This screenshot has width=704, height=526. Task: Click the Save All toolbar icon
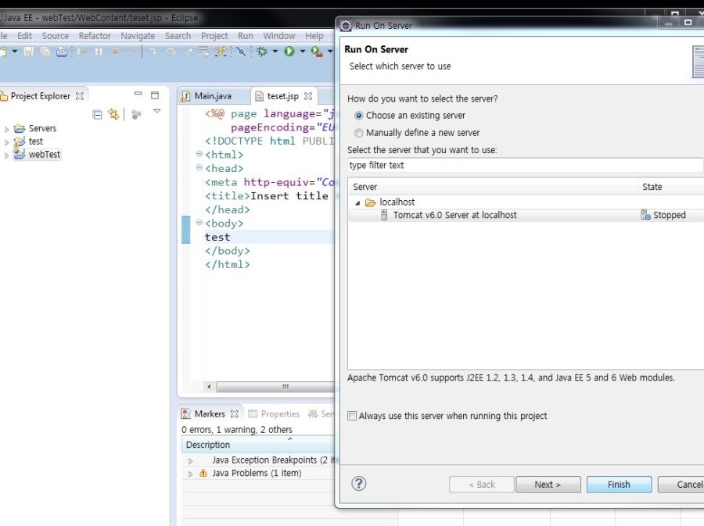point(45,52)
